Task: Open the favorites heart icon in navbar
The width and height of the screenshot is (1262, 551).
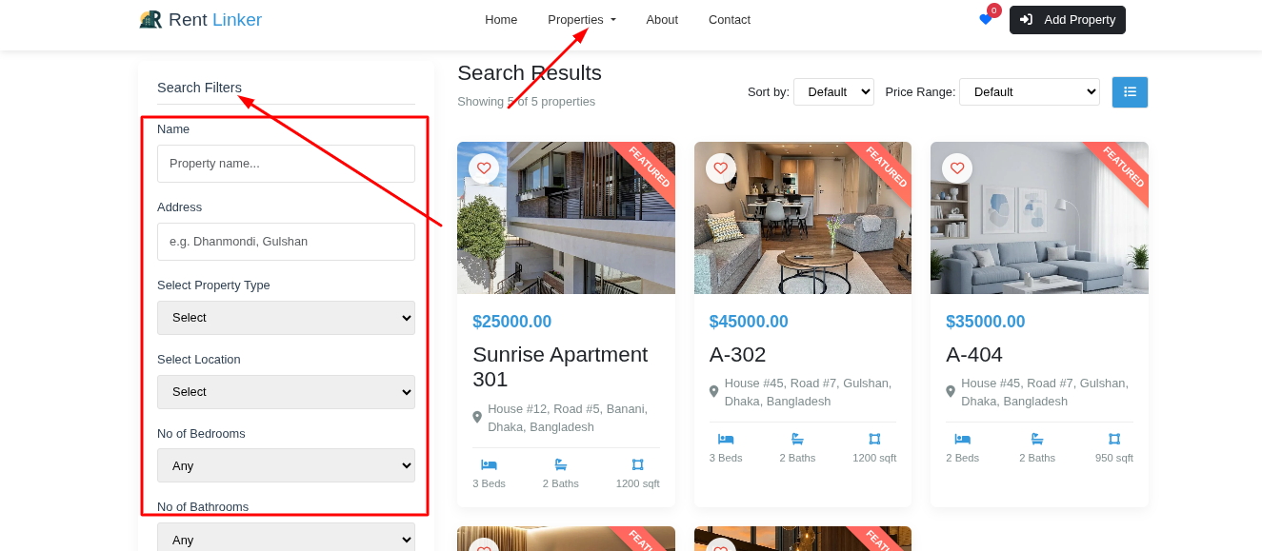Action: 985,20
